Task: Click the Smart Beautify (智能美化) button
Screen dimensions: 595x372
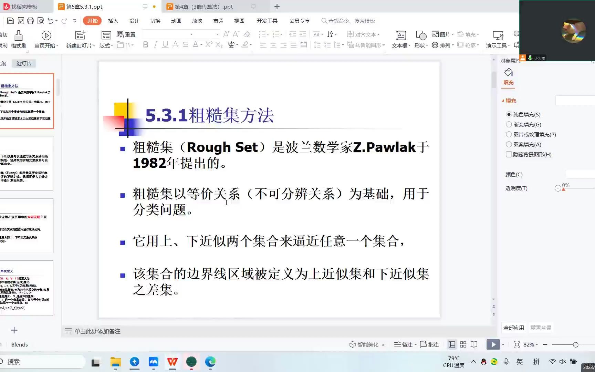Action: coord(367,344)
